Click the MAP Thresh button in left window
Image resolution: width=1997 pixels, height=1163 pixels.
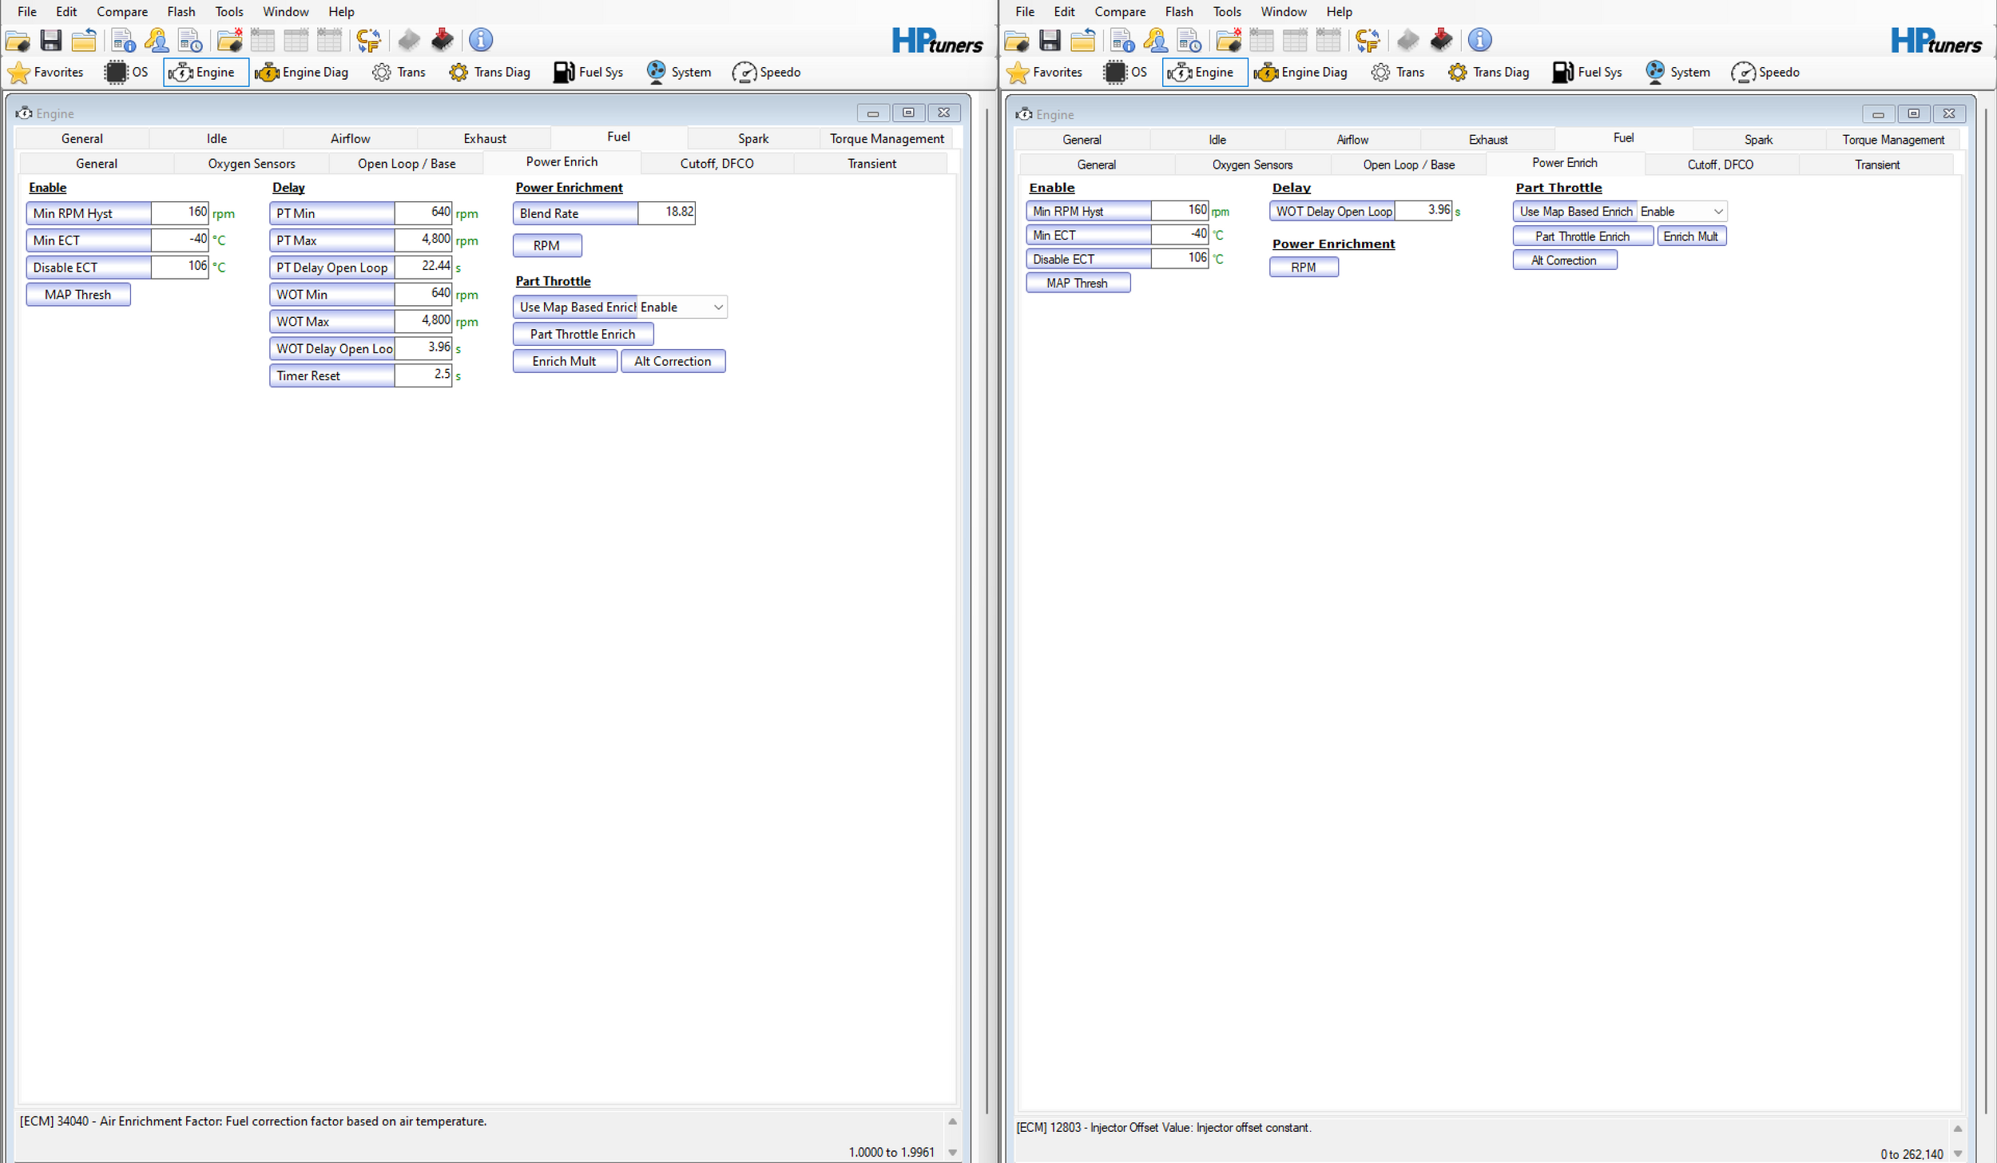pos(77,295)
